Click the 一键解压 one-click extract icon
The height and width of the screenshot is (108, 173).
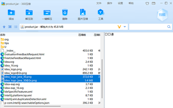[47, 12]
